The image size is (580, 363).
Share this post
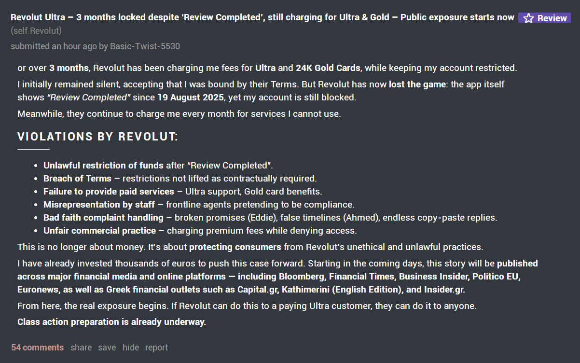81,348
